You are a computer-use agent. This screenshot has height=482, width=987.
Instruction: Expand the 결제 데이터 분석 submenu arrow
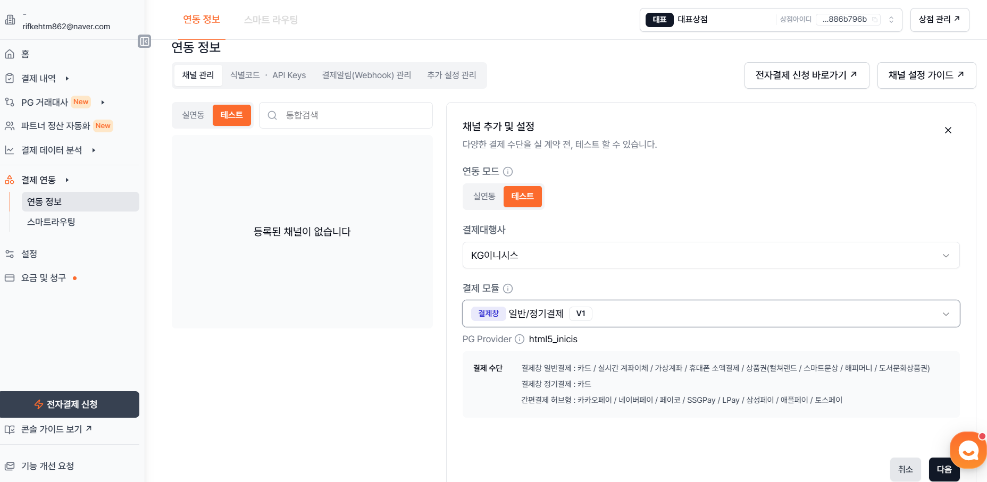94,150
